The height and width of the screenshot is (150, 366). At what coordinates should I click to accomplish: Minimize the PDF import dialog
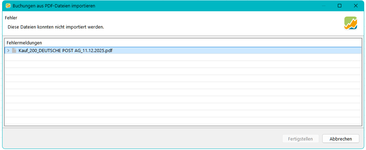pyautogui.click(x=323, y=6)
